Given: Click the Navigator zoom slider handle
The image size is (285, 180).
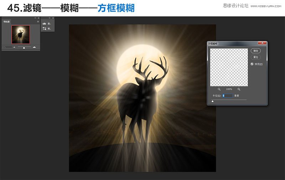Looking at the screenshot, I should [x=24, y=47].
